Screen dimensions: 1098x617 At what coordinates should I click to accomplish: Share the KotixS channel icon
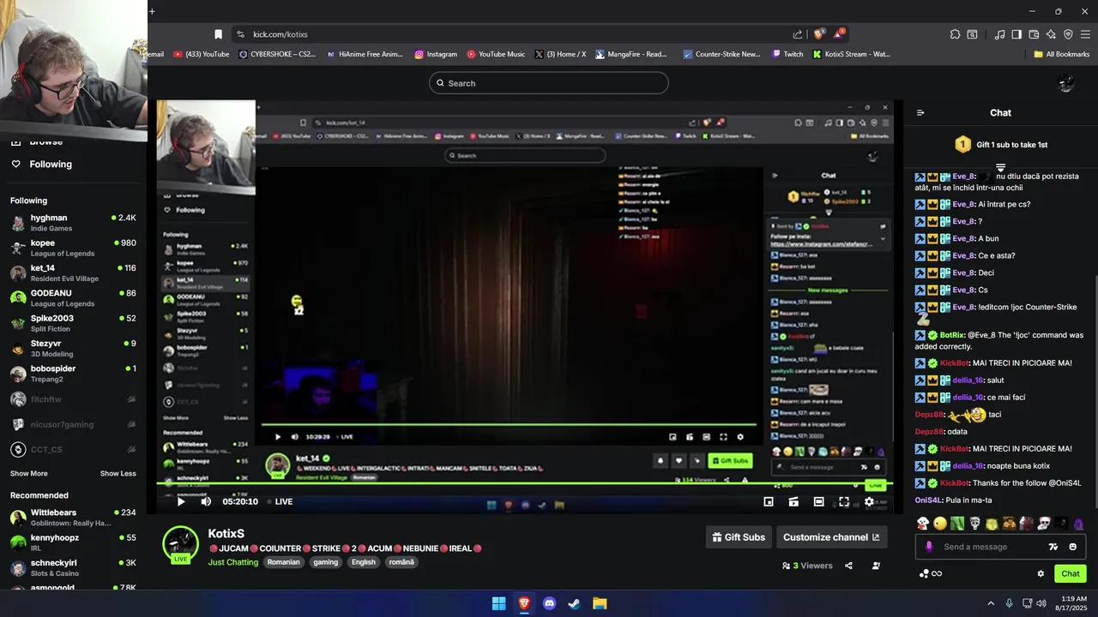[x=848, y=566]
